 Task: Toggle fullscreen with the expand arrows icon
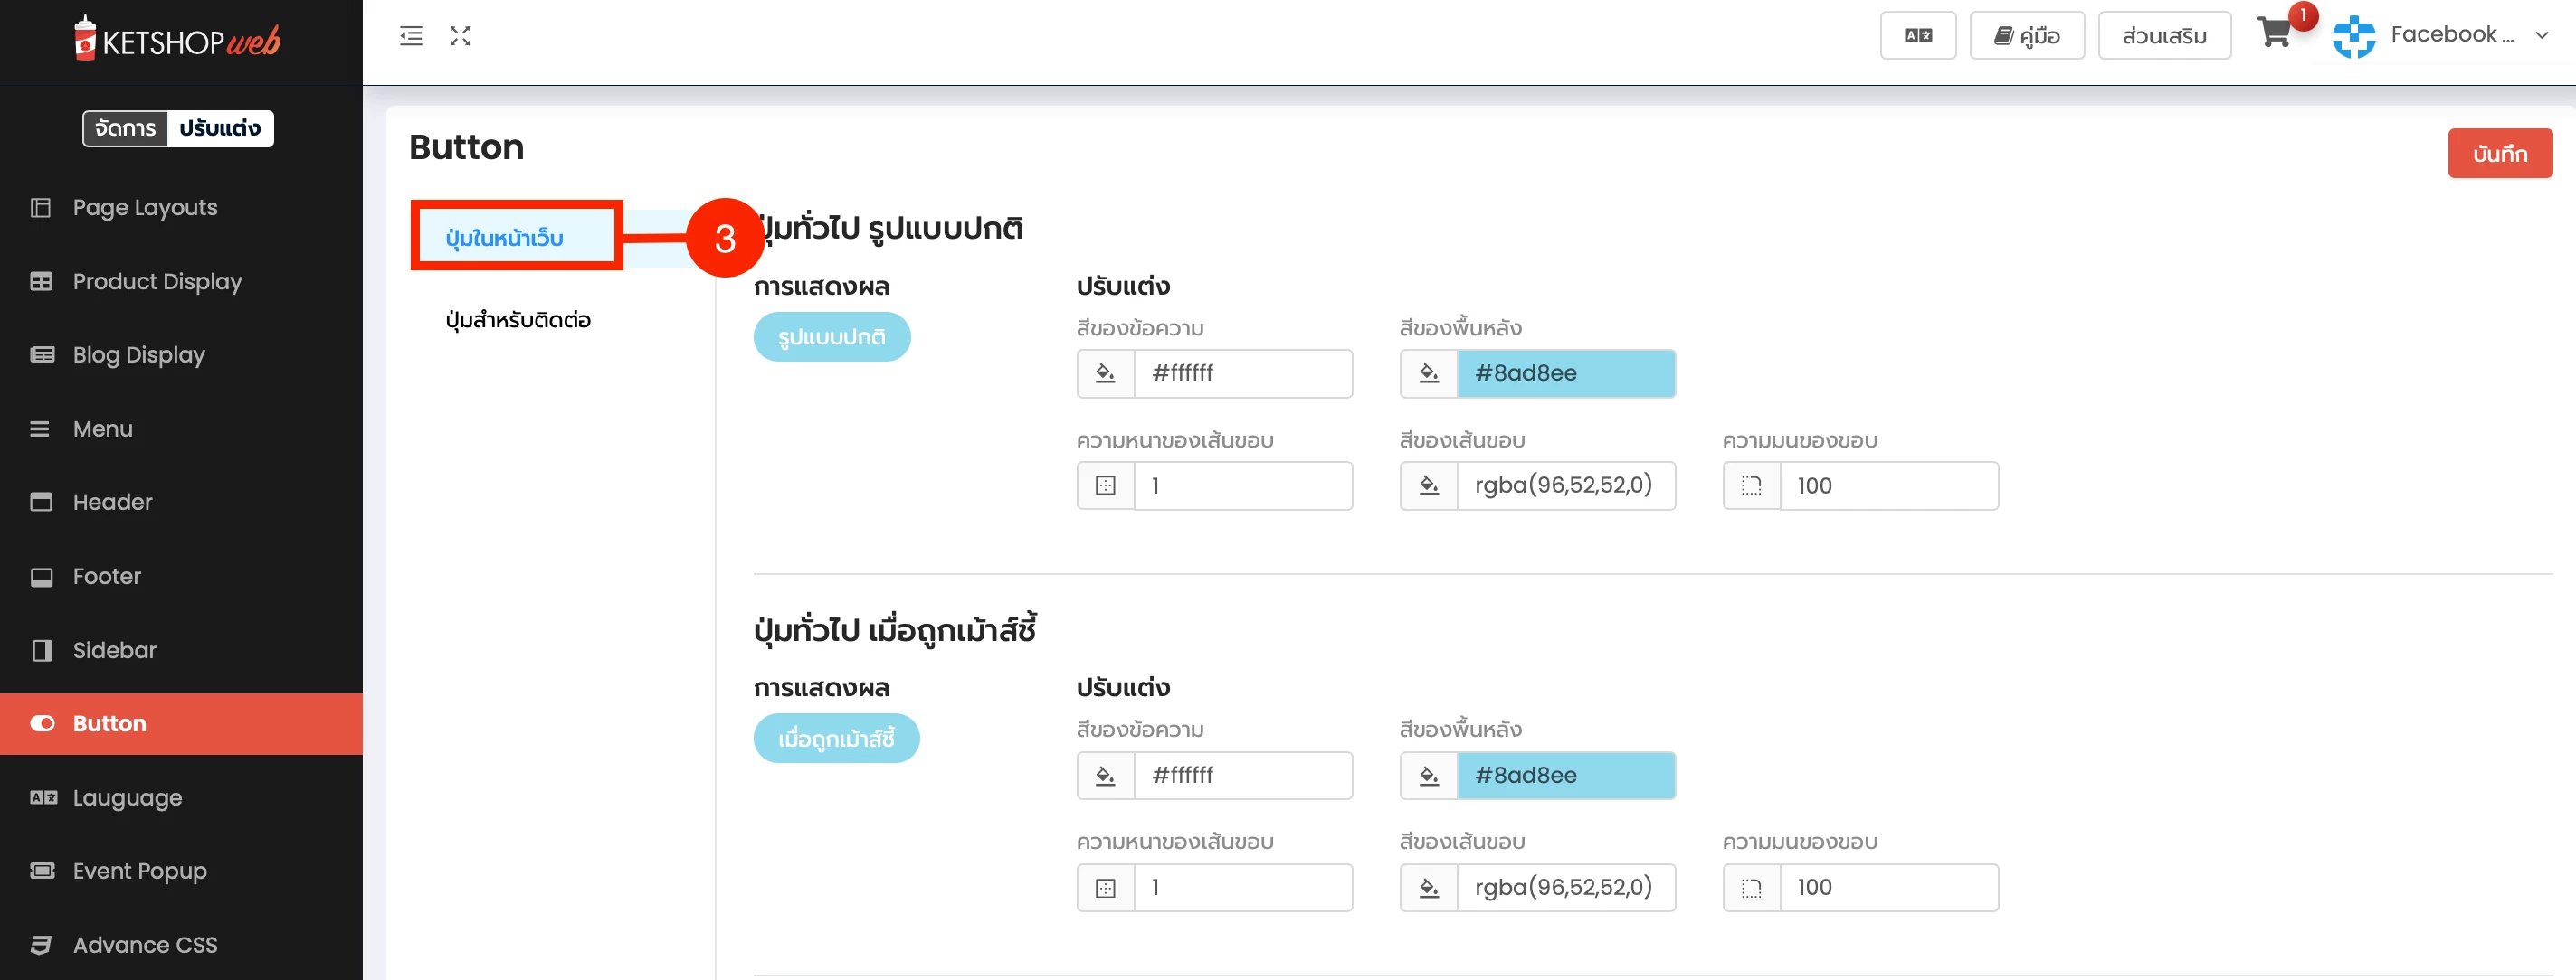pyautogui.click(x=460, y=36)
